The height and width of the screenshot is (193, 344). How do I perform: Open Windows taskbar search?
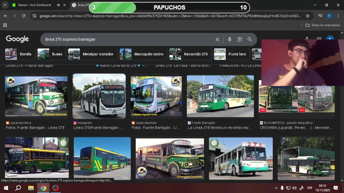(x=18, y=188)
